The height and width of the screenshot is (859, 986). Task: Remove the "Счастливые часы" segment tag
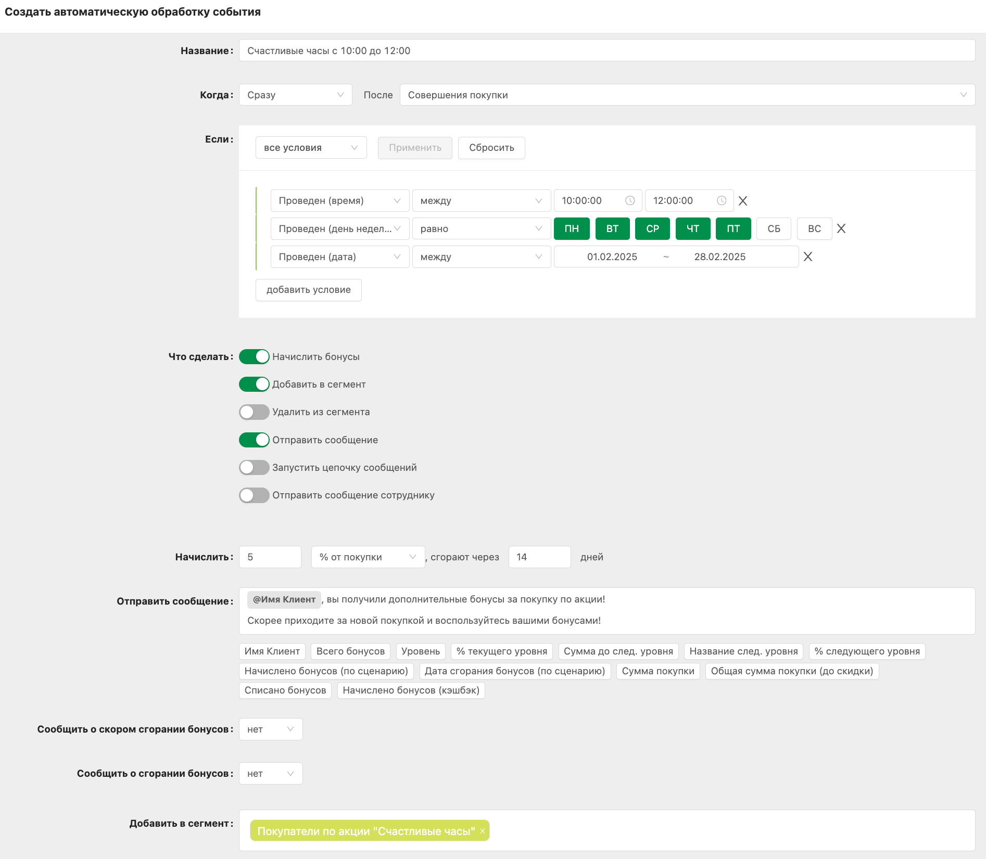[x=483, y=831]
